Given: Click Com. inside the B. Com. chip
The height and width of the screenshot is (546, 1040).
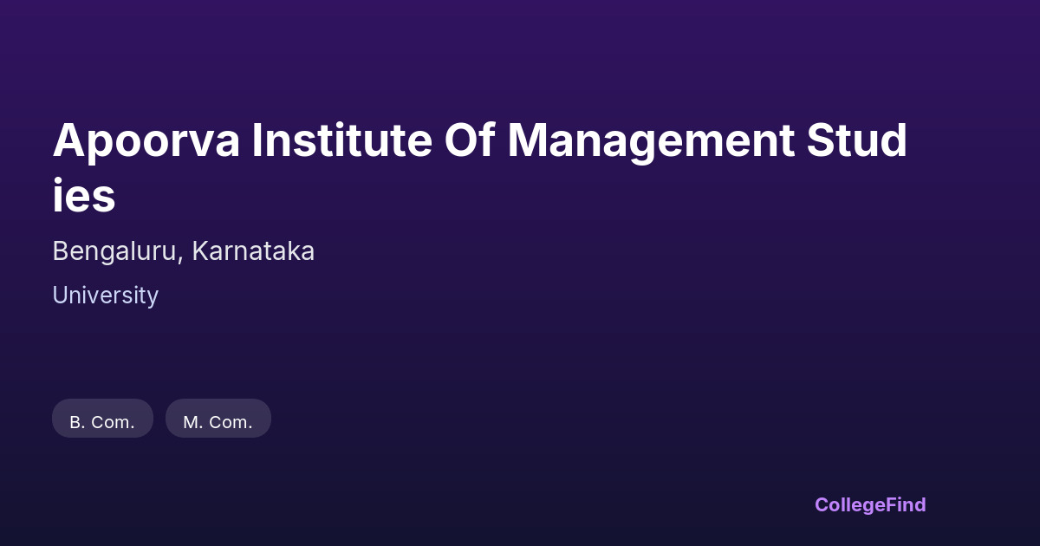Looking at the screenshot, I should (x=113, y=422).
